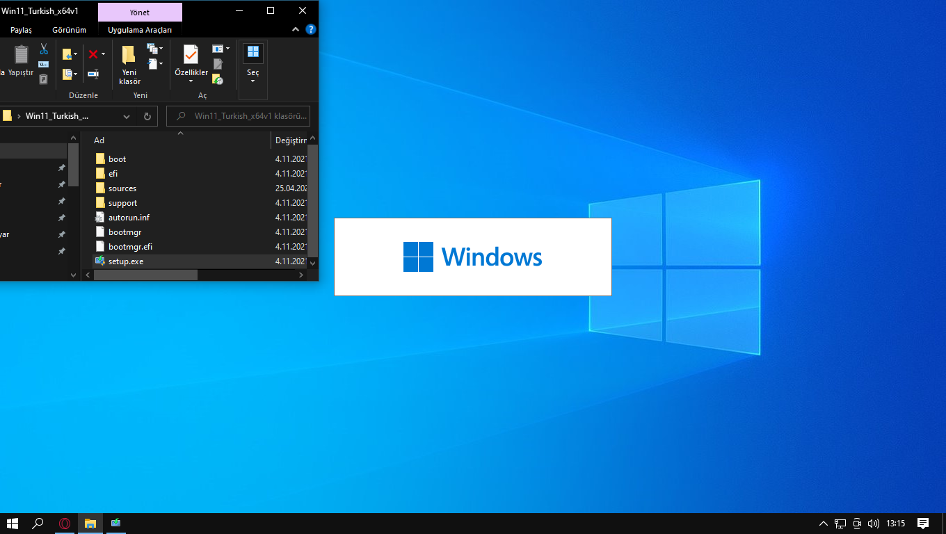The height and width of the screenshot is (534, 946).
Task: Open the Move to dropdown arrow
Action: (76, 54)
